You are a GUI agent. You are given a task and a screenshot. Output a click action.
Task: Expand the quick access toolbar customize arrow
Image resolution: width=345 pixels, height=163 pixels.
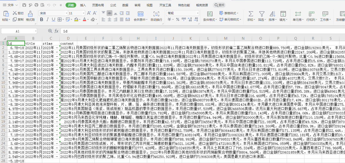pyautogui.click(x=61, y=5)
